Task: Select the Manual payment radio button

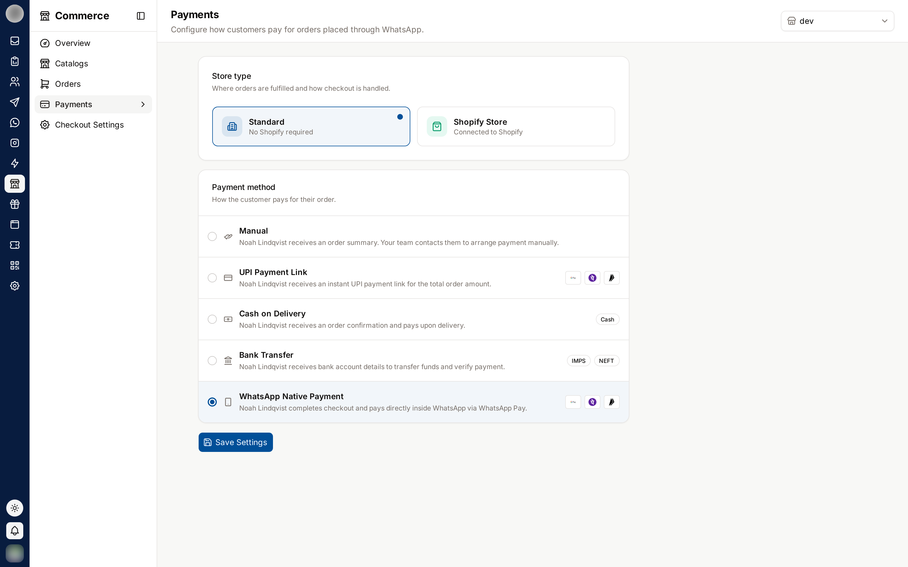Action: click(212, 237)
